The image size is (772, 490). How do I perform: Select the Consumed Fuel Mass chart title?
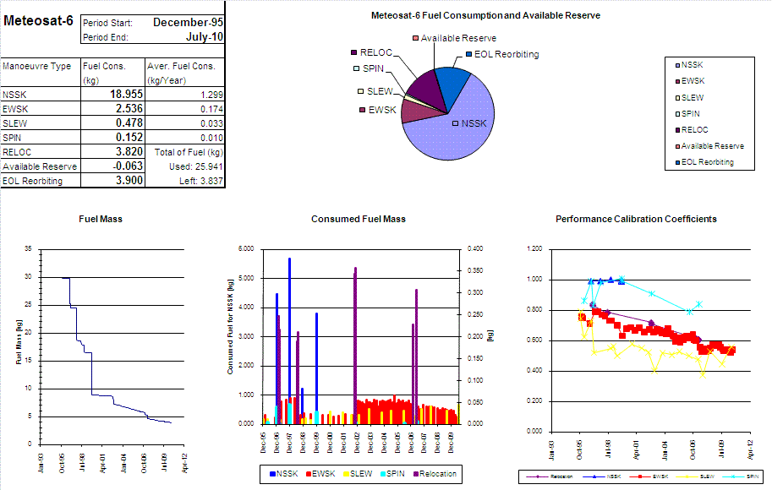[359, 219]
